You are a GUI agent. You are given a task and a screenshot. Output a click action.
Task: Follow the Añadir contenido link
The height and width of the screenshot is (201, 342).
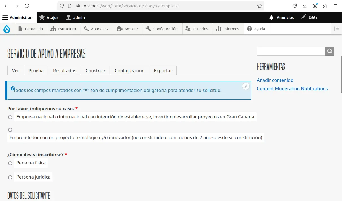coord(275,80)
